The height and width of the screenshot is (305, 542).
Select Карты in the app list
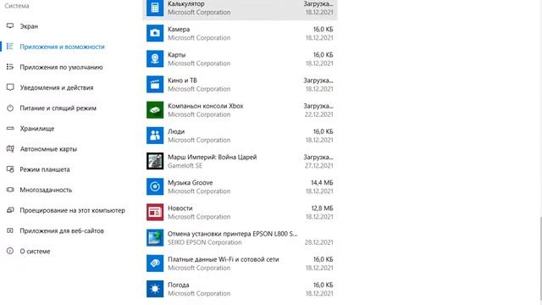[240, 58]
